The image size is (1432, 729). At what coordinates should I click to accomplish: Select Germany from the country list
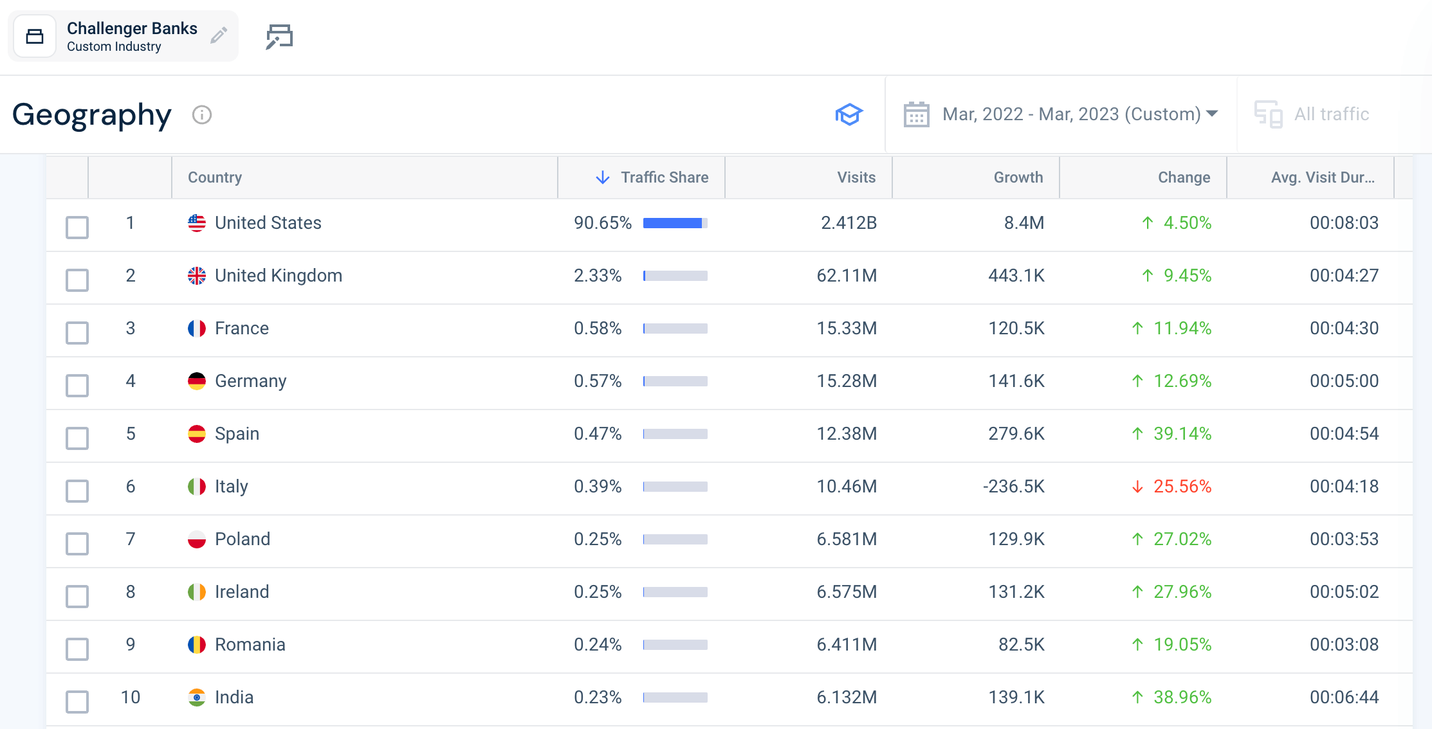(250, 381)
